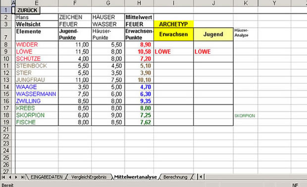Viewport: 307px width, 187px height.
Task: Select column F header
Action: coord(75,3)
